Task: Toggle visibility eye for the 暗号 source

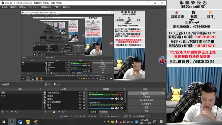Action: (x=80, y=105)
